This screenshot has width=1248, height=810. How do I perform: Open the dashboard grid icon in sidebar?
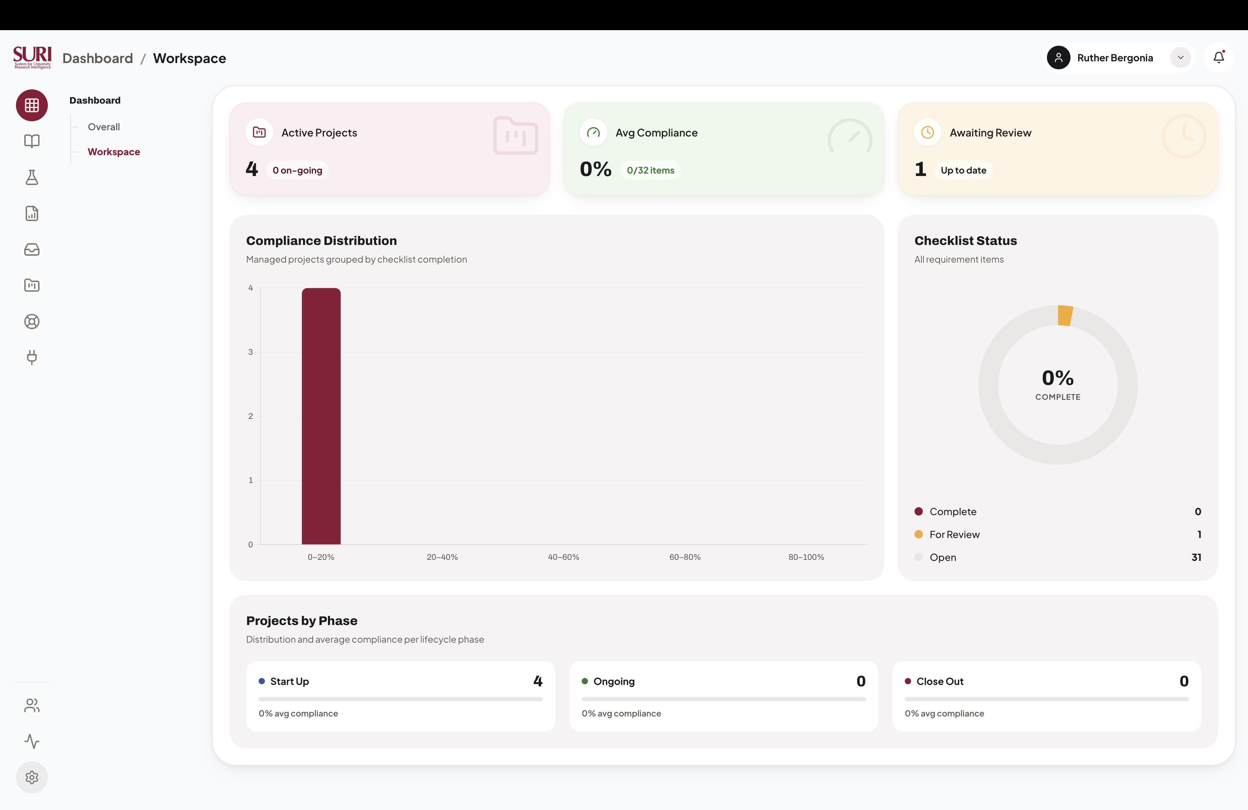(x=32, y=105)
